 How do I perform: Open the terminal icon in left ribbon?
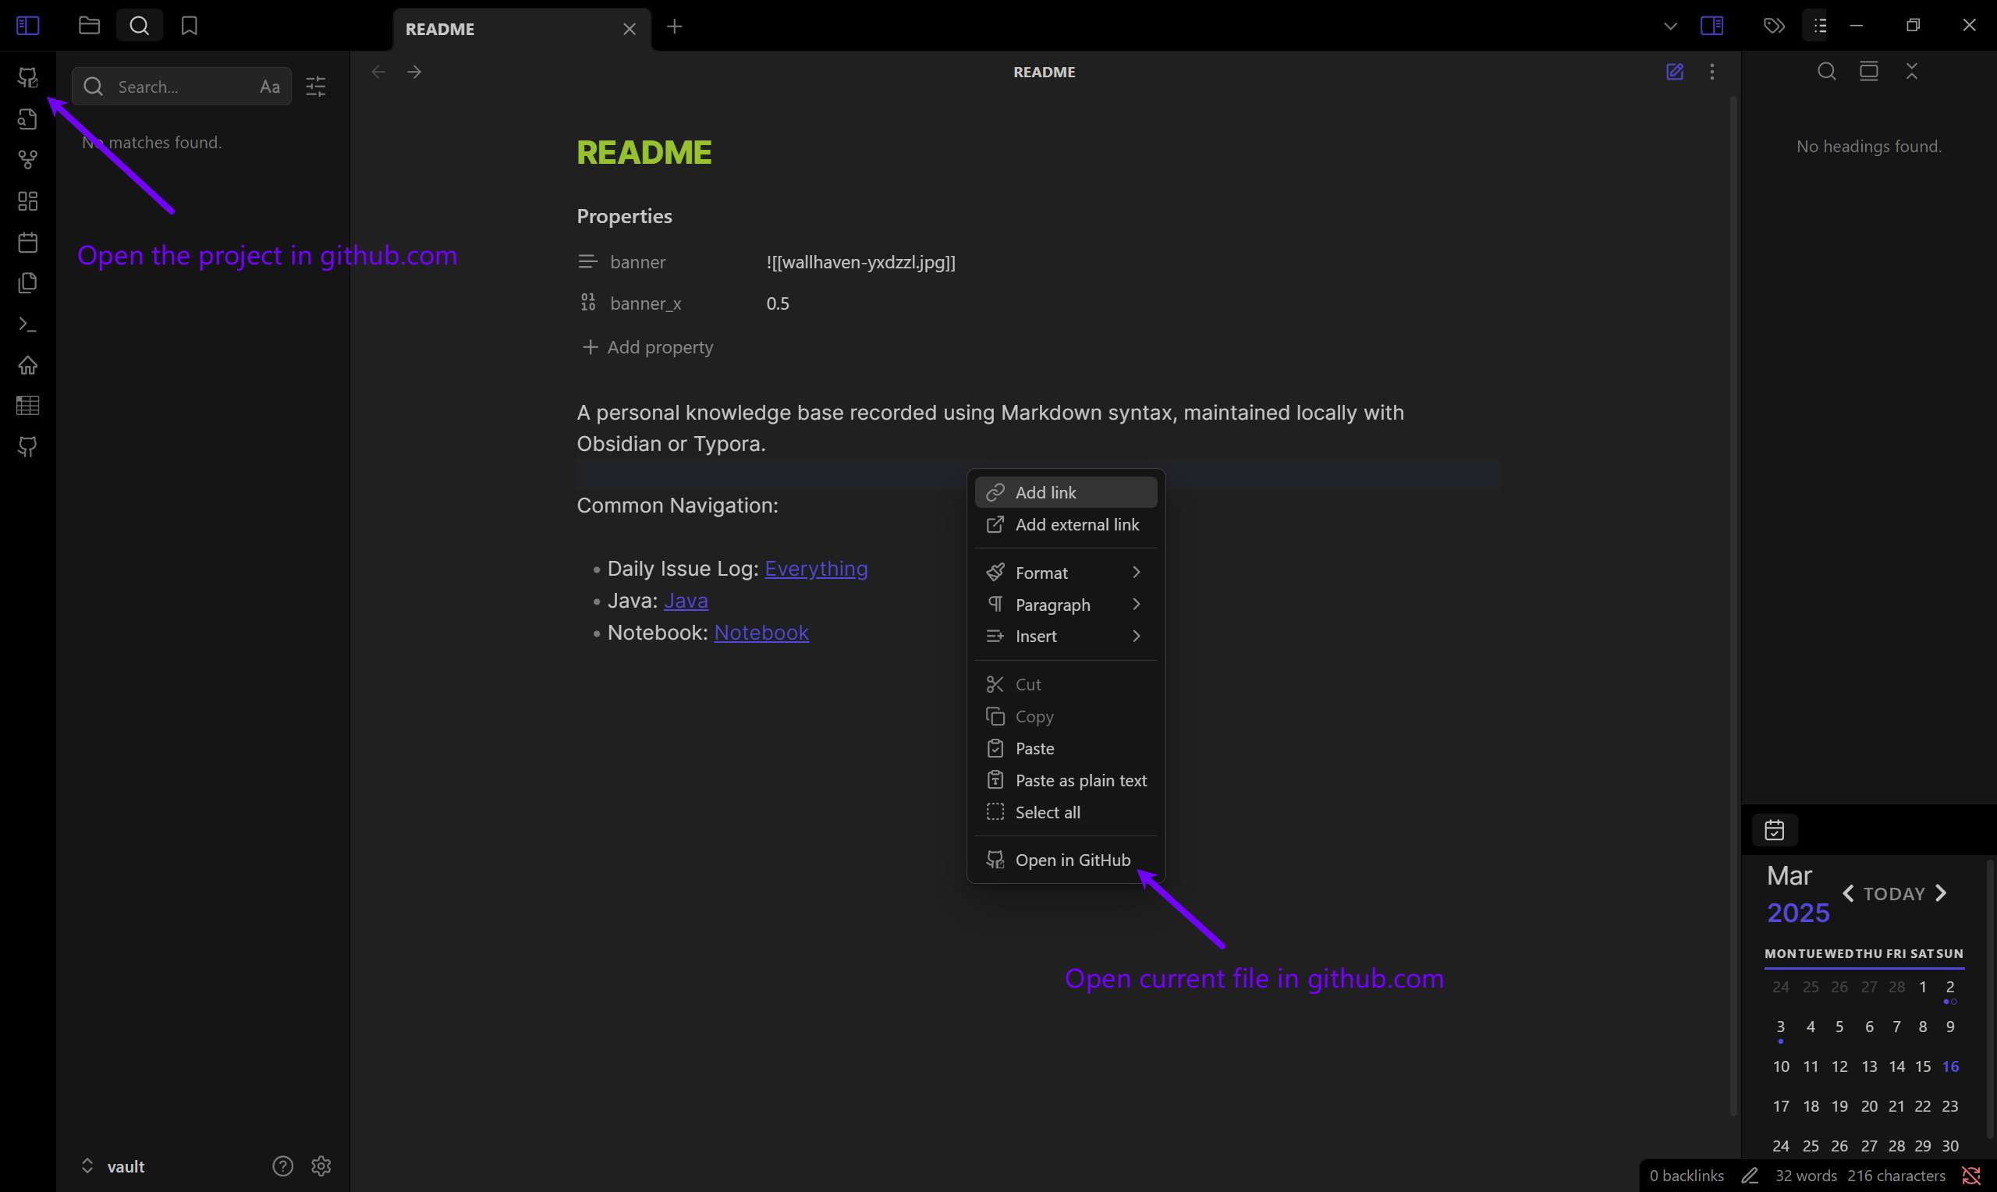tap(28, 325)
